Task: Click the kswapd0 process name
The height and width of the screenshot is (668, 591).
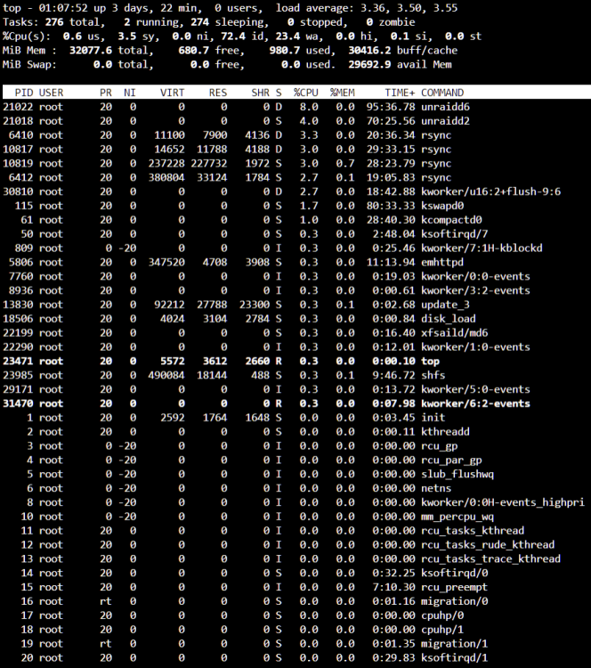Action: [442, 206]
